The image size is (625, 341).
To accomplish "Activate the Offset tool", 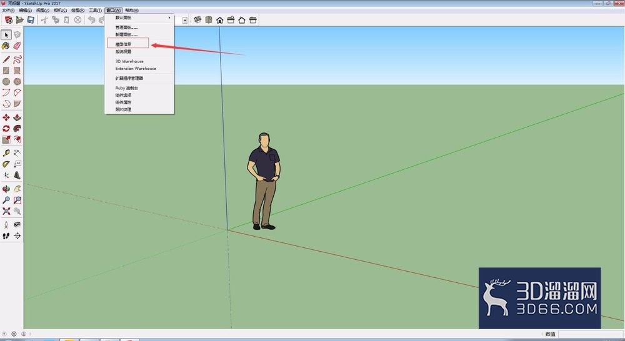I will [17, 139].
